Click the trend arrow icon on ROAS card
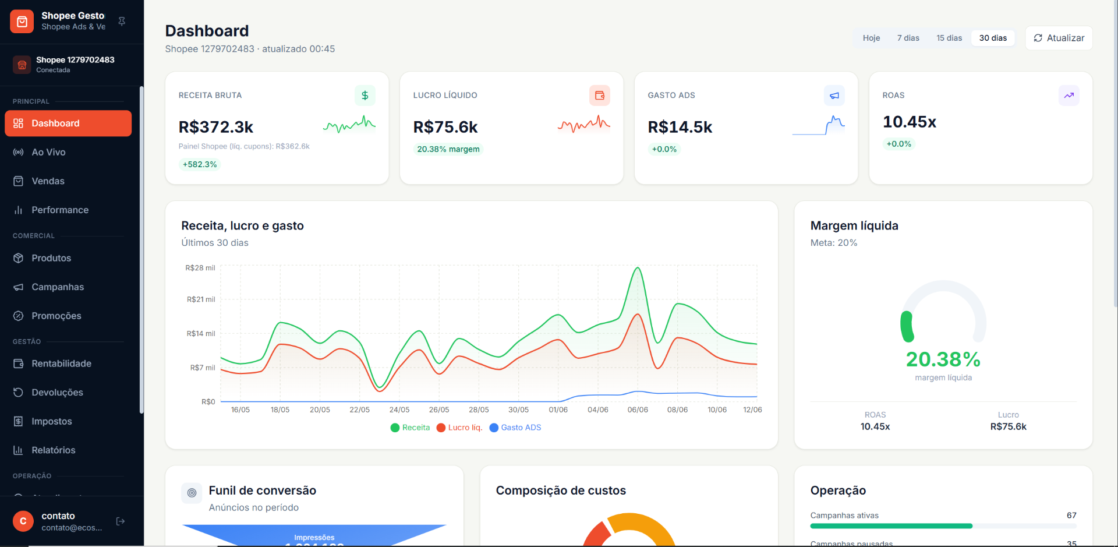Screen dimensions: 1118x547 click(1069, 96)
